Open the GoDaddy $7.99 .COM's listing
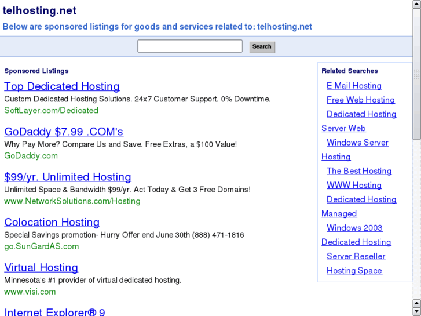Image resolution: width=421 pixels, height=316 pixels. click(64, 132)
